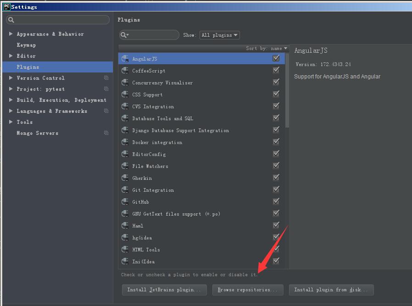Expand Build, Execution, Deployment node
412x306 pixels.
(11, 100)
